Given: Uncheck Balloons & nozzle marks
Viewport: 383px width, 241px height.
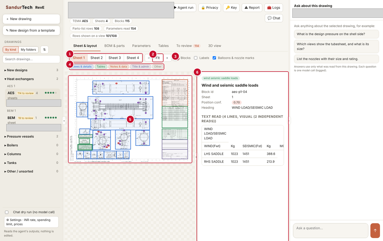Looking at the screenshot, I should (214, 58).
